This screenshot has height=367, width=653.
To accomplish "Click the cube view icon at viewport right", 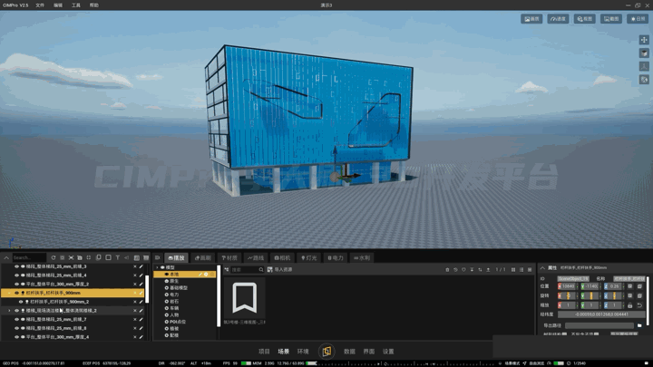I will (644, 53).
